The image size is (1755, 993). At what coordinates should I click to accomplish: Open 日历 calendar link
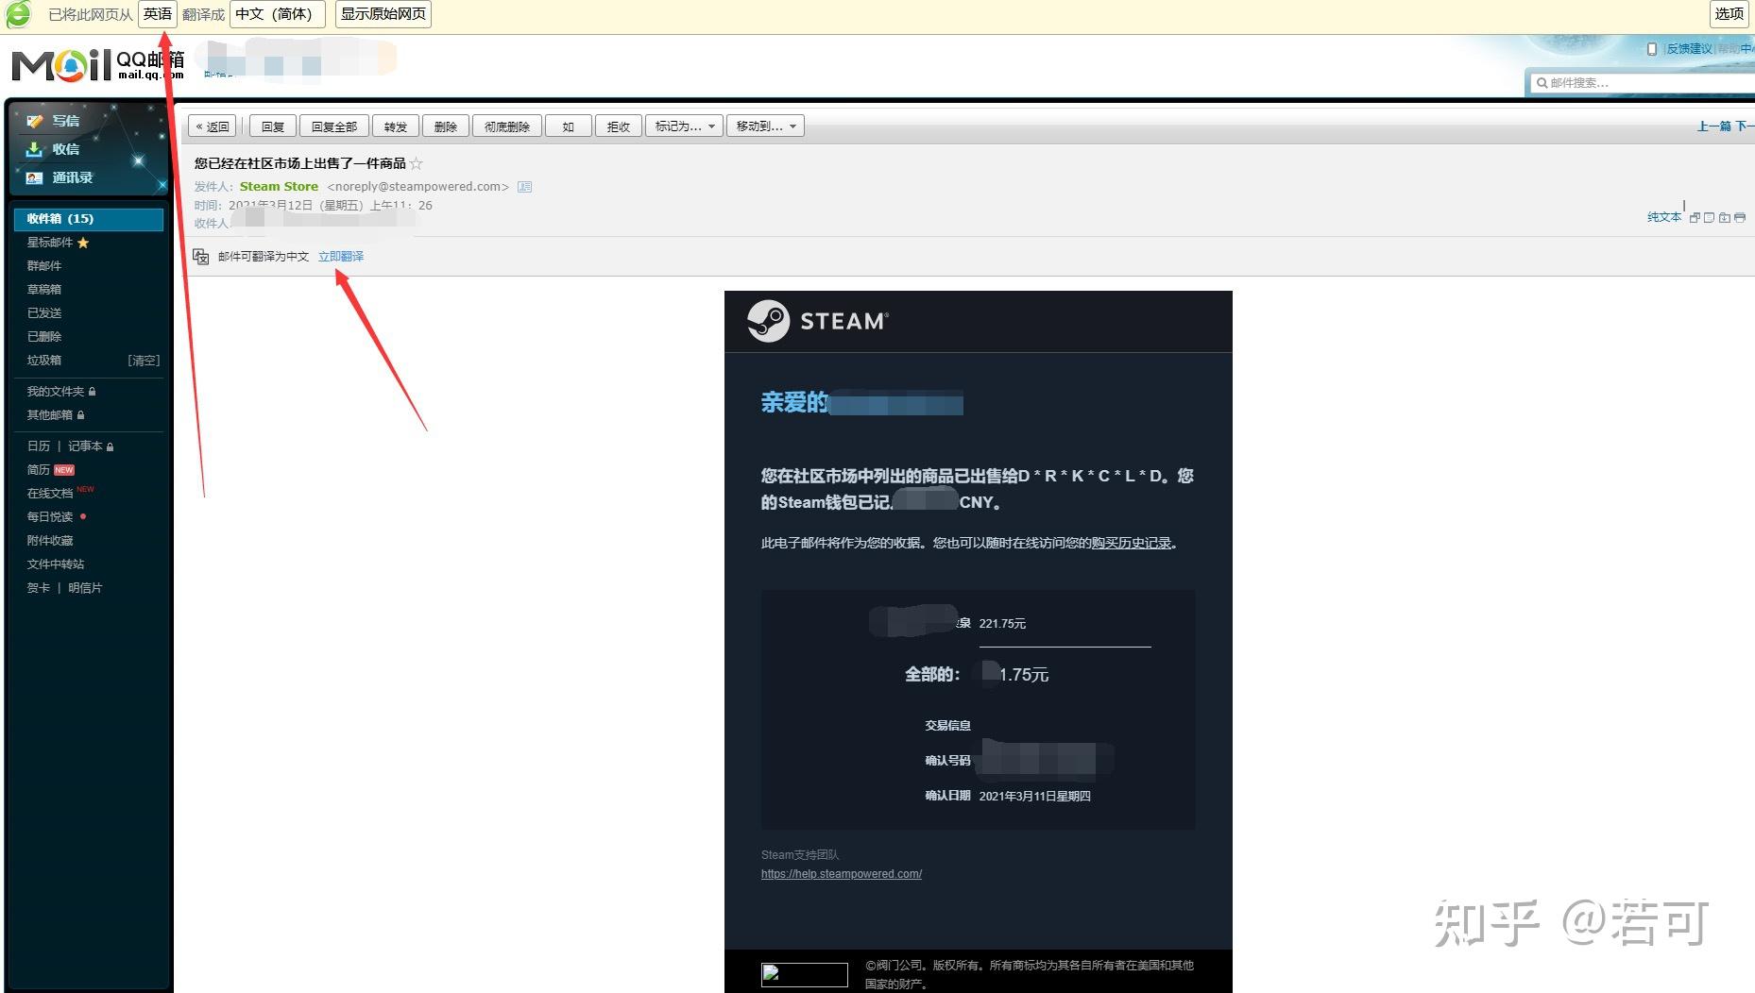pyautogui.click(x=39, y=446)
